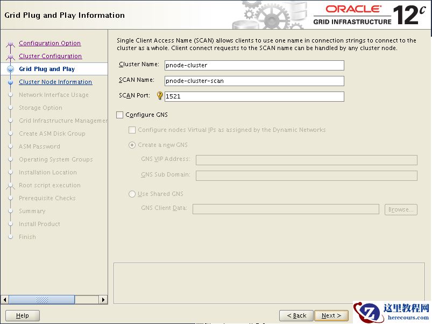Click the Network Interface Usage step
Image resolution: width=432 pixels, height=324 pixels.
click(x=54, y=95)
